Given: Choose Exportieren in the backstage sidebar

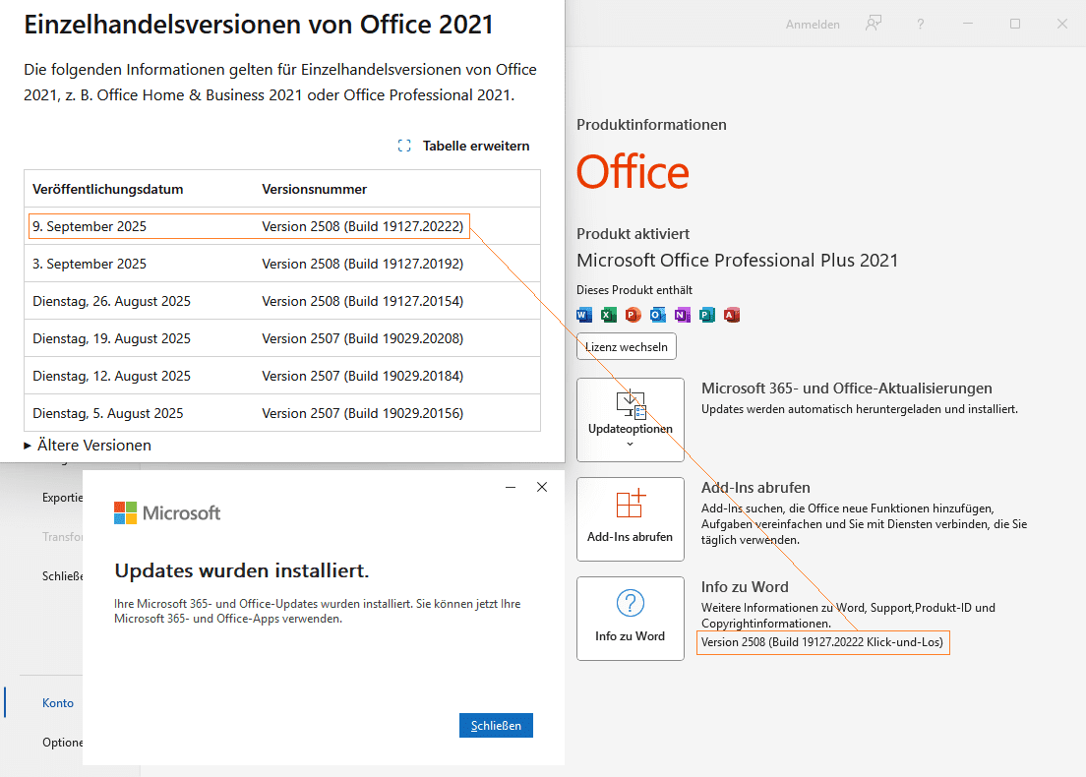Looking at the screenshot, I should [x=63, y=498].
